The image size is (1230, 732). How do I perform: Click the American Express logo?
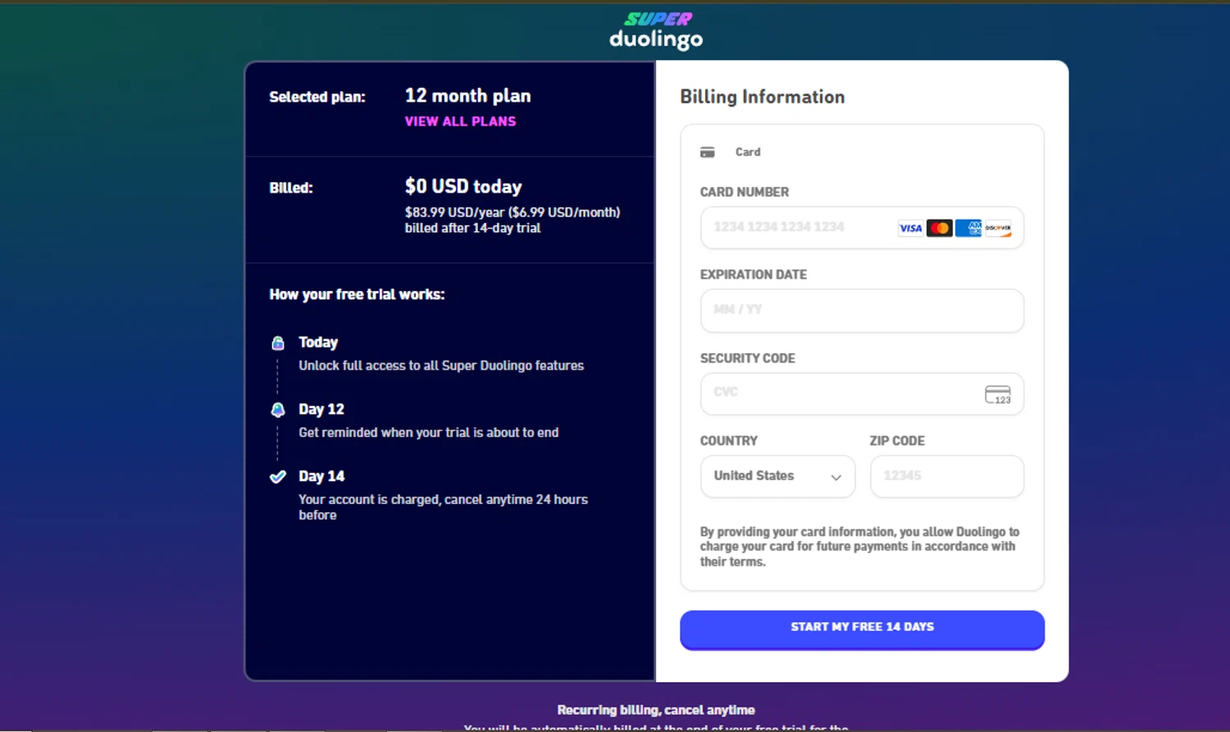(x=968, y=229)
